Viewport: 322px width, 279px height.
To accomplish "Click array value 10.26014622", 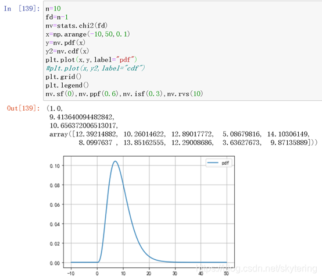I will tap(144, 134).
